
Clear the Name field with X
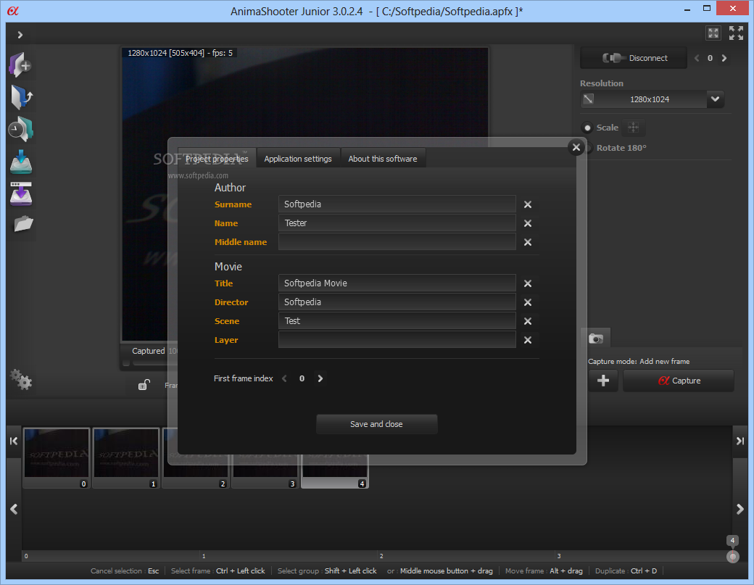(x=528, y=223)
